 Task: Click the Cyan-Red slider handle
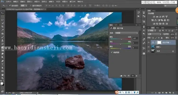coord(121,39)
